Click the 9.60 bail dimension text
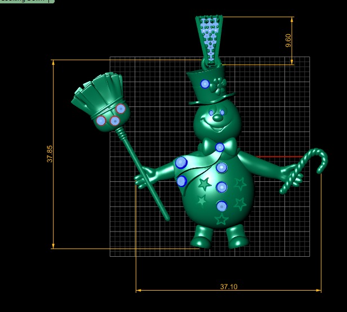Image resolution: width=347 pixels, height=312 pixels. (x=288, y=41)
